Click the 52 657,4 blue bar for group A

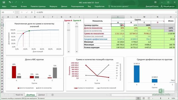(137, 74)
